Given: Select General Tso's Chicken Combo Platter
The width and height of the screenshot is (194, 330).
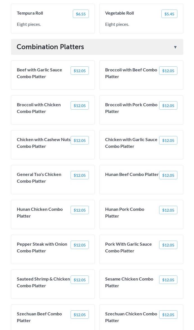Looking at the screenshot, I should (39, 178).
